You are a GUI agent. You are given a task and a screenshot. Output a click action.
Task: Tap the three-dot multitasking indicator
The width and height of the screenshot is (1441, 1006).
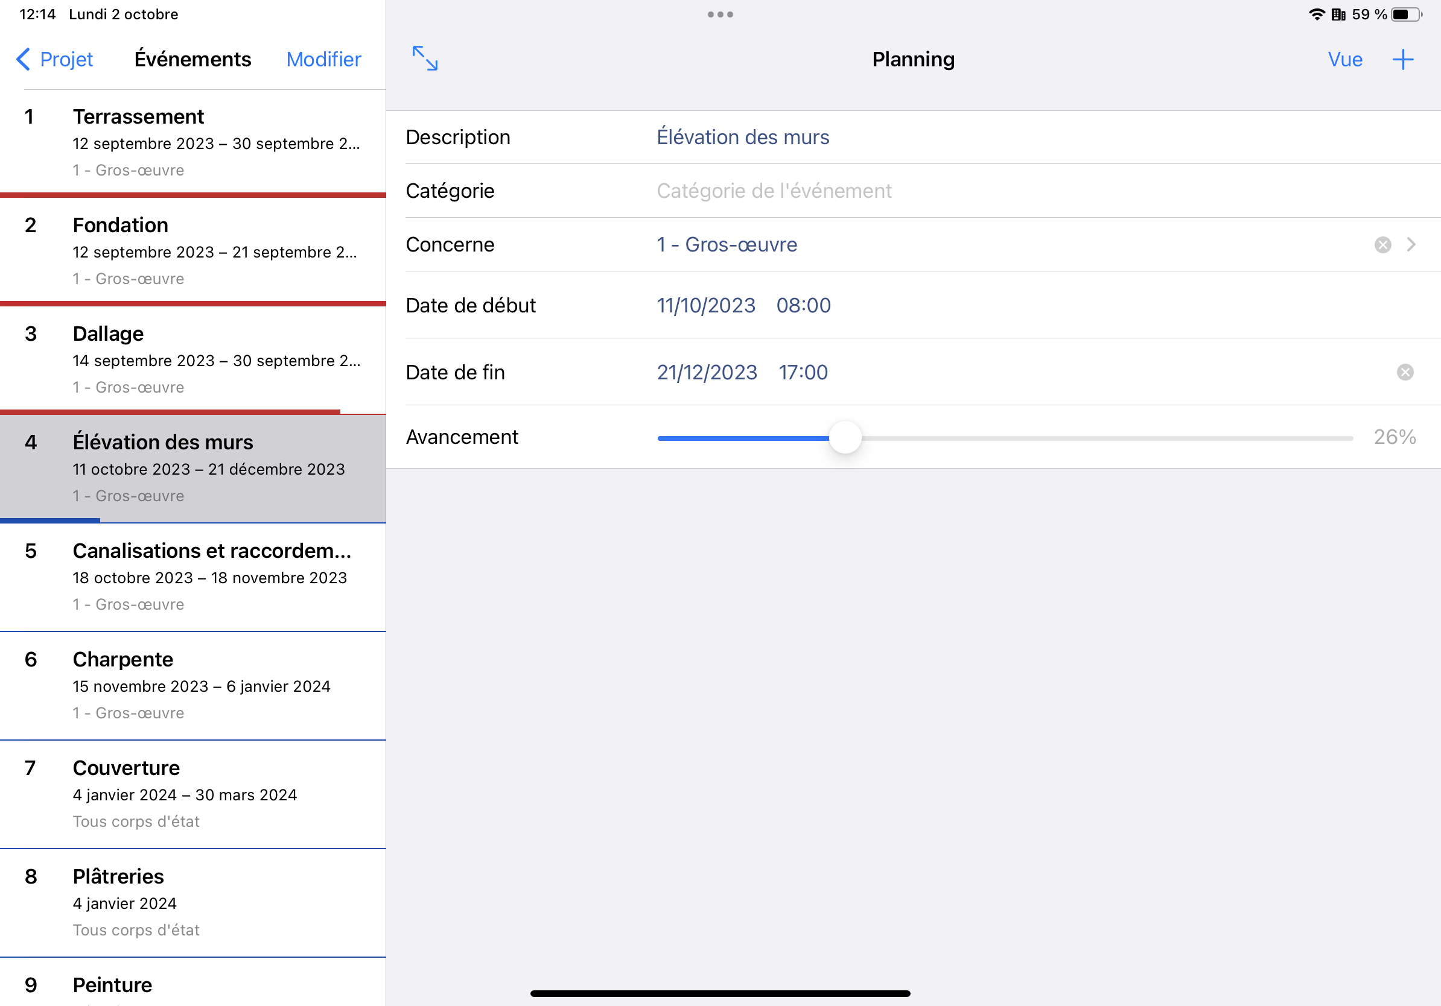tap(720, 14)
